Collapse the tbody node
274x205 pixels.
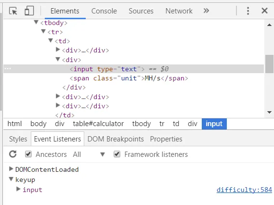(x=36, y=22)
